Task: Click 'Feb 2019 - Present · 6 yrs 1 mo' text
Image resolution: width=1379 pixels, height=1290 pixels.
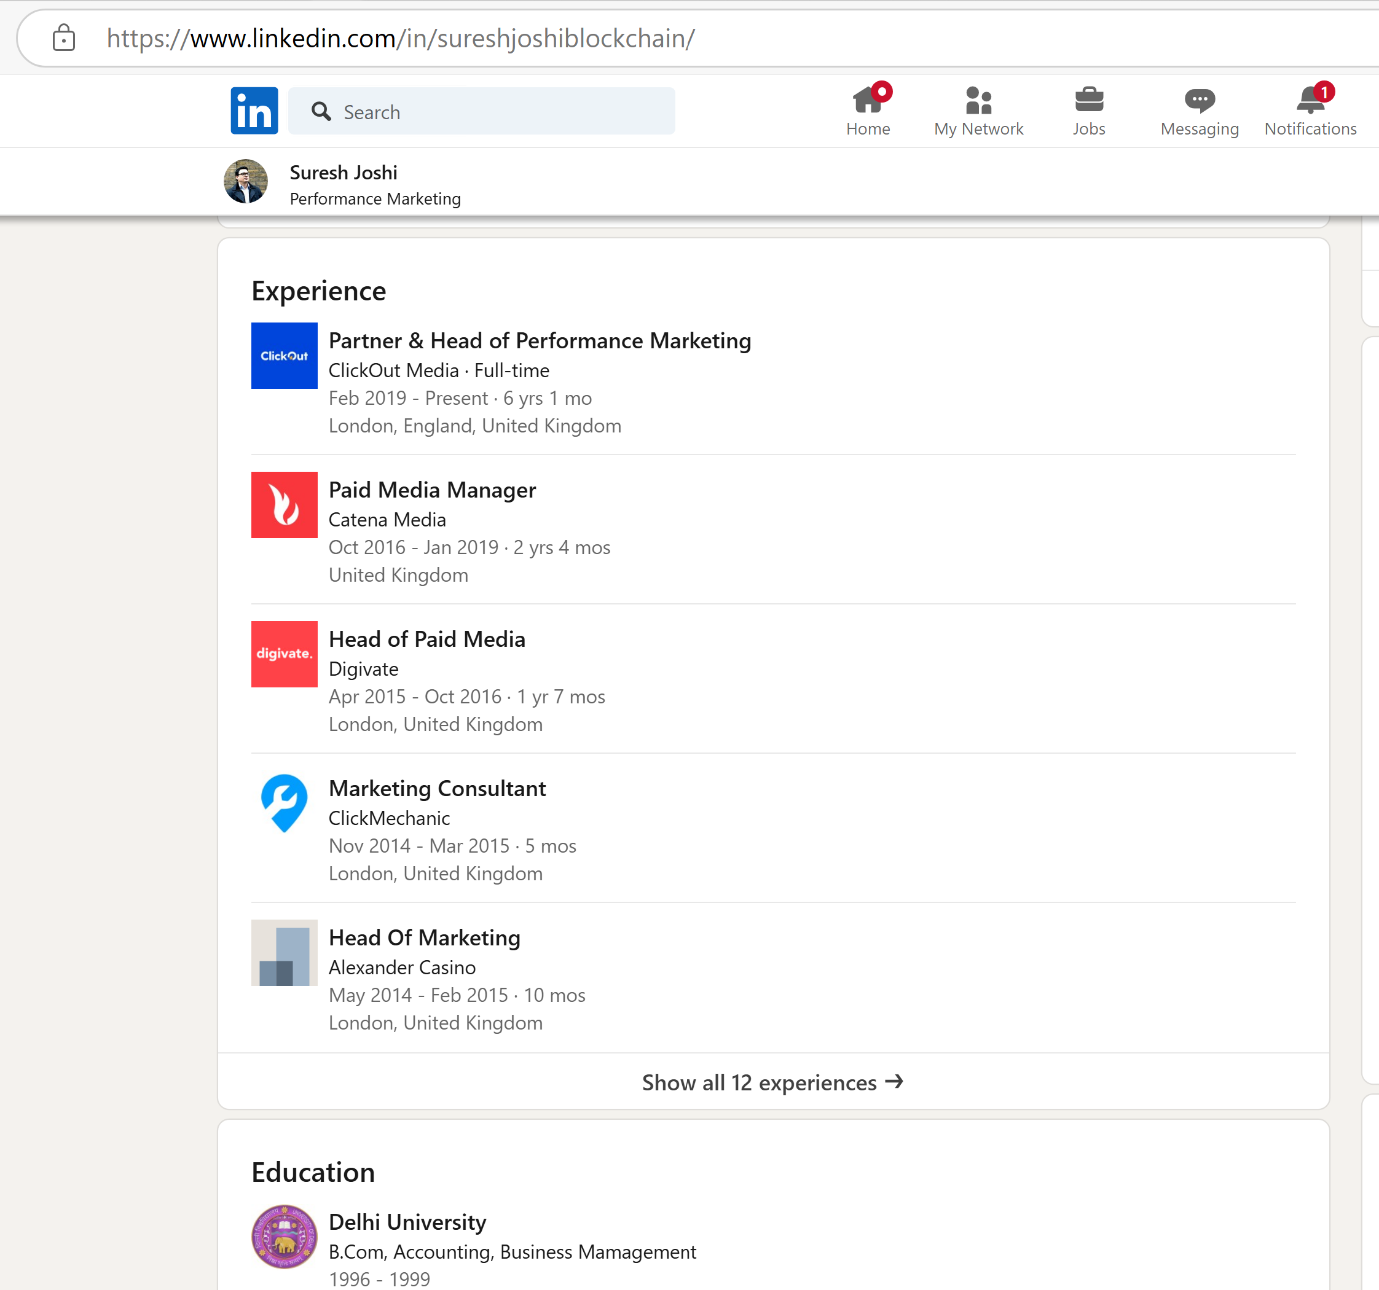Action: (460, 398)
